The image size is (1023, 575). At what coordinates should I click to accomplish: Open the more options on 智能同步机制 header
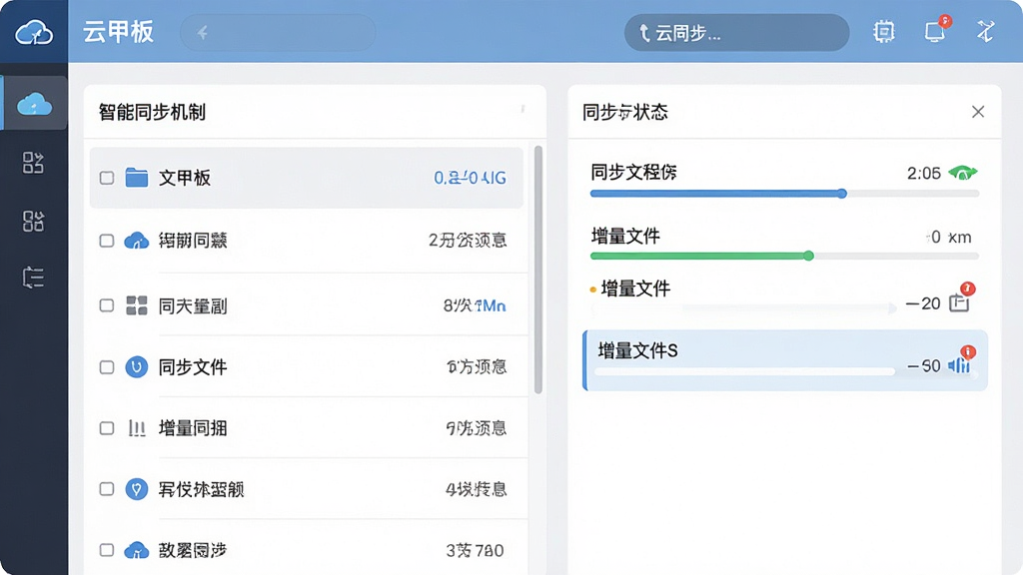pos(522,110)
